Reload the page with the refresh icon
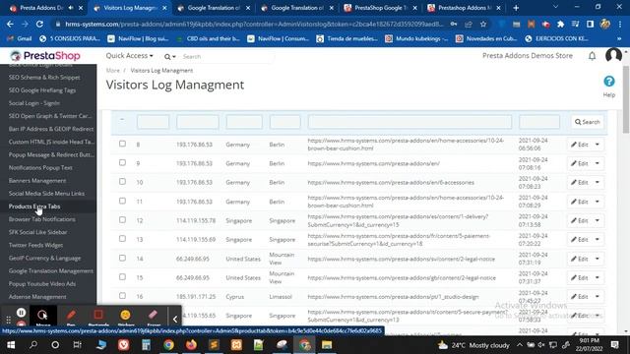The height and width of the screenshot is (354, 630). click(x=39, y=24)
